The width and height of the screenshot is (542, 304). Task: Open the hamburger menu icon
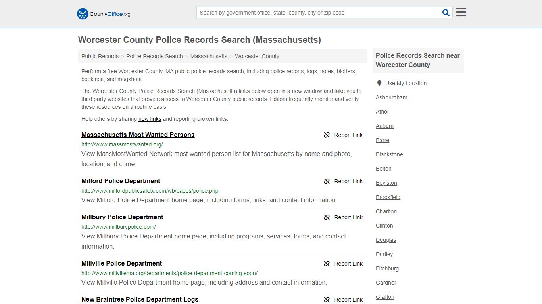click(461, 12)
